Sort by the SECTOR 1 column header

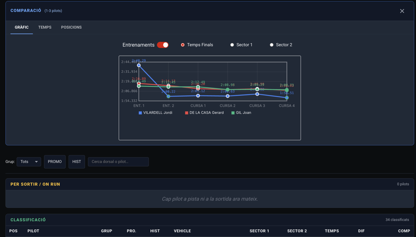tap(259, 231)
